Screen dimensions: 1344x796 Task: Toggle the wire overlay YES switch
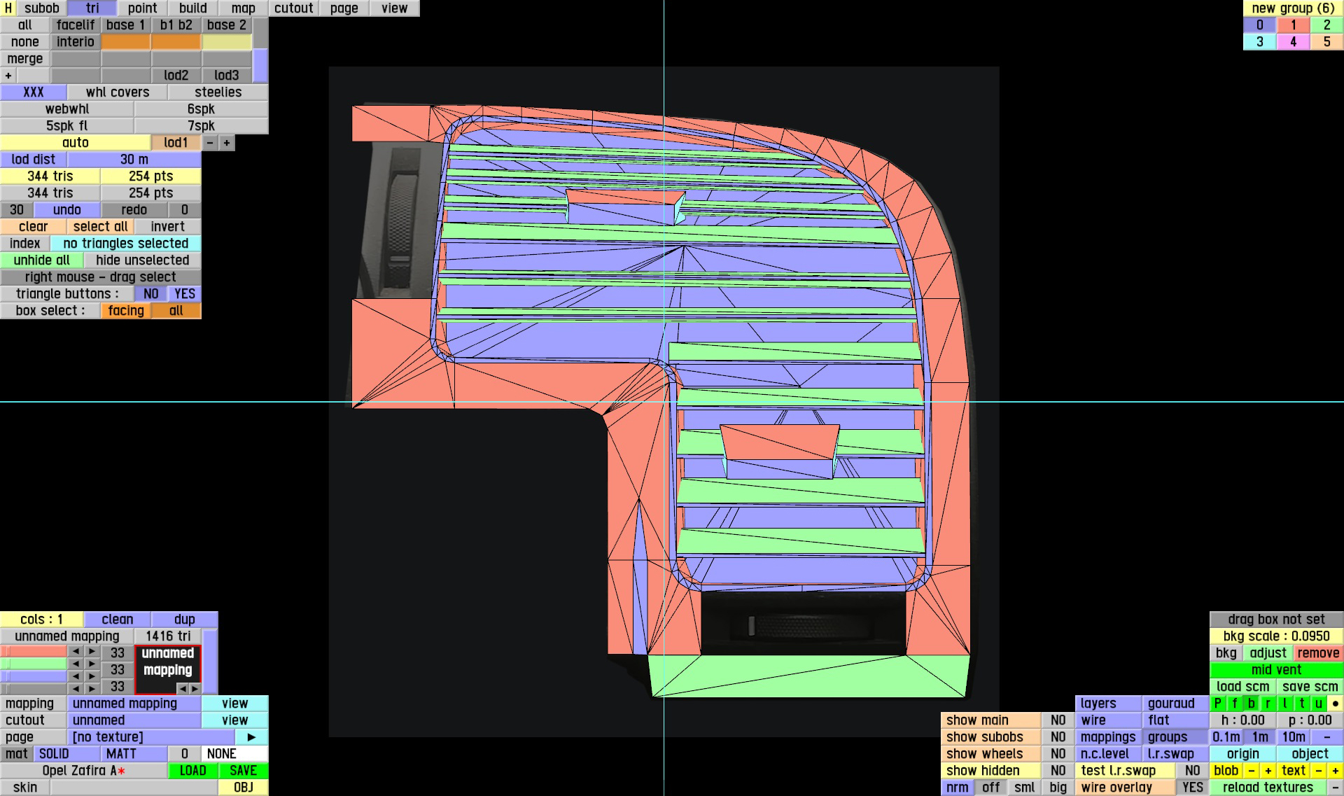pos(1192,788)
